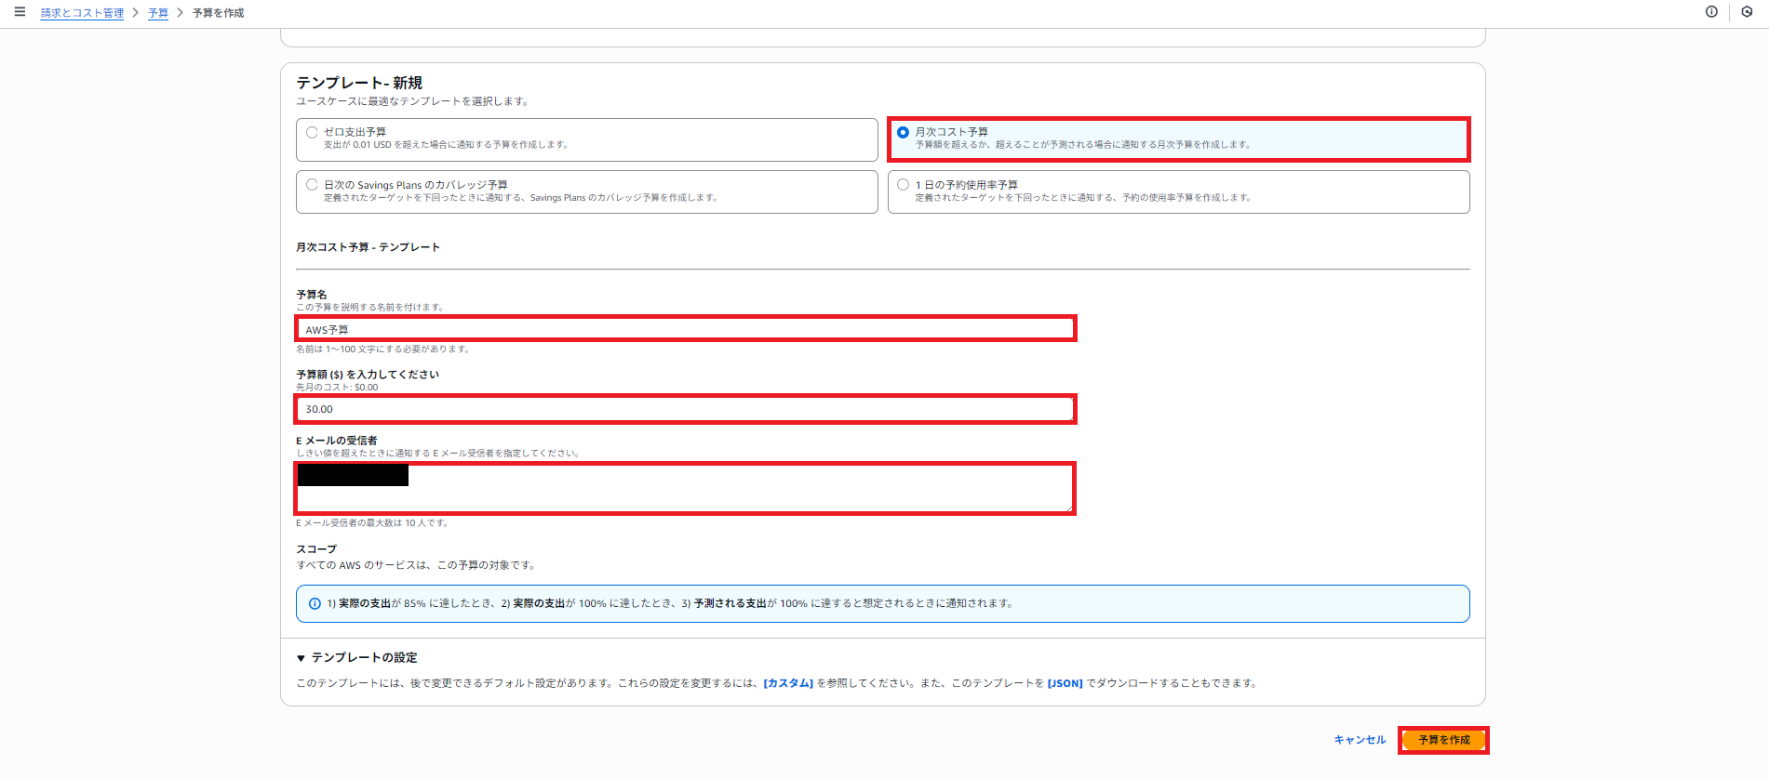Viewport: 1769px width, 778px height.
Task: Open the Amazon Q hexagon icon
Action: point(1747,12)
